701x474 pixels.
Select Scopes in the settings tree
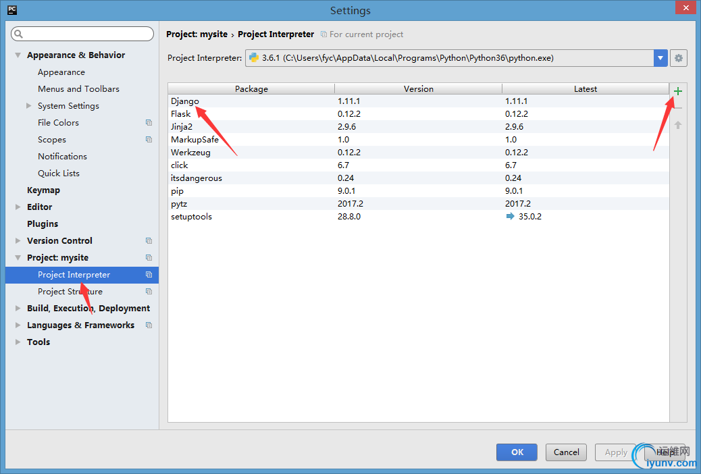point(52,140)
